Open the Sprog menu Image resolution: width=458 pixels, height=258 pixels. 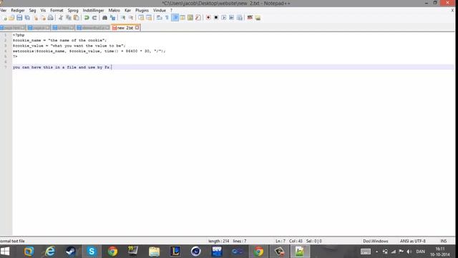73,10
